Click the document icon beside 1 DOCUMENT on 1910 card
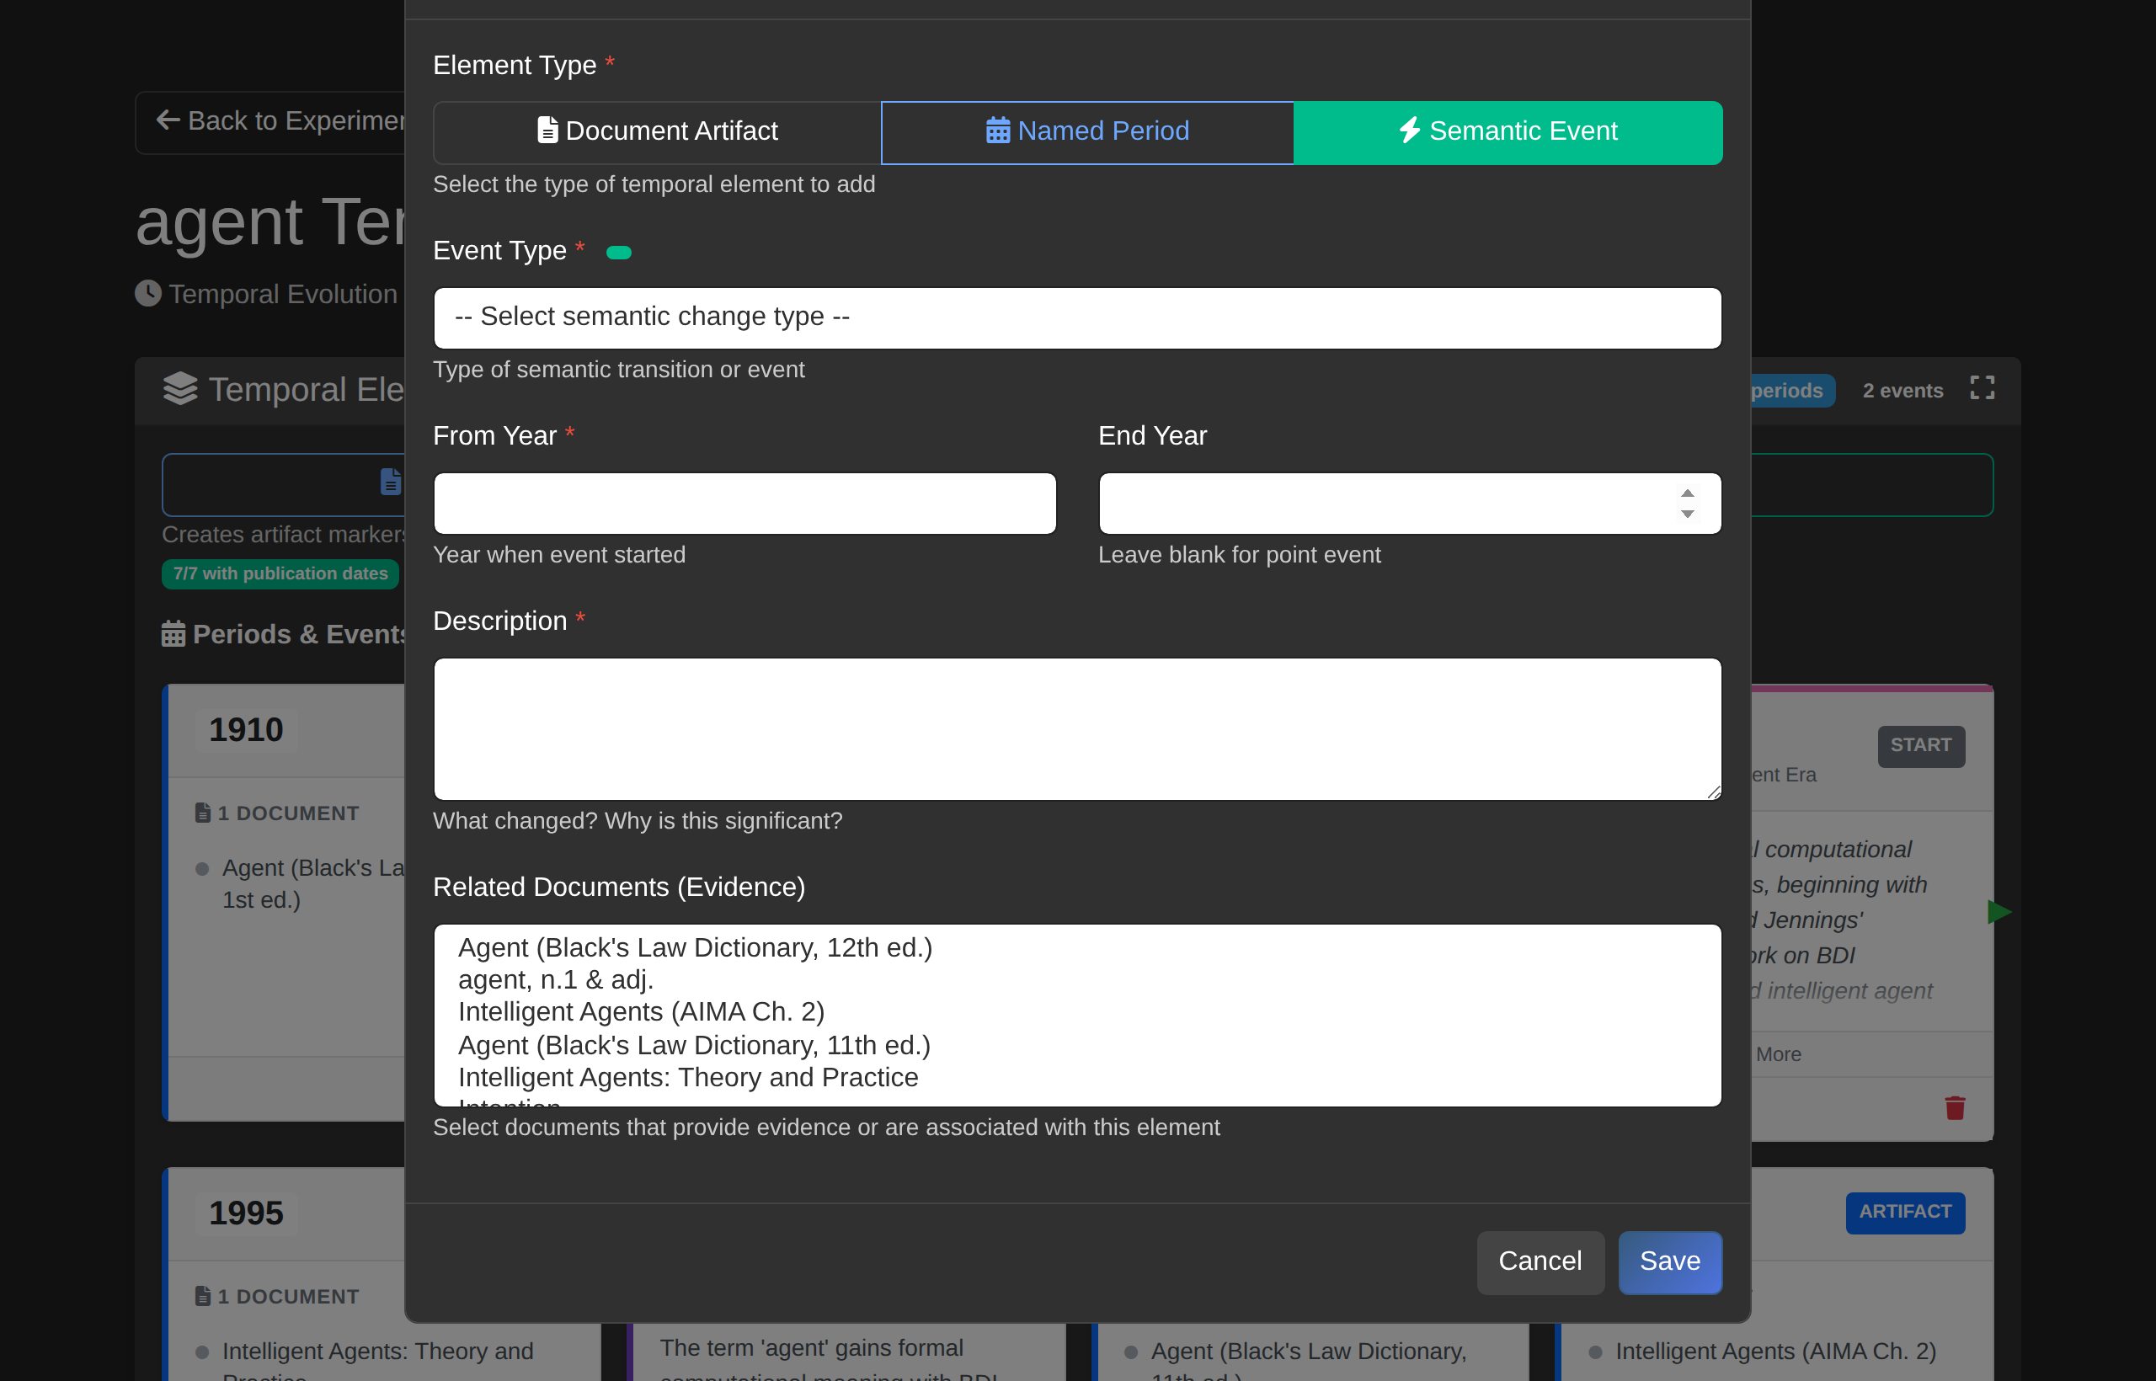Screen dimensions: 2156x1381 pyautogui.click(x=202, y=812)
